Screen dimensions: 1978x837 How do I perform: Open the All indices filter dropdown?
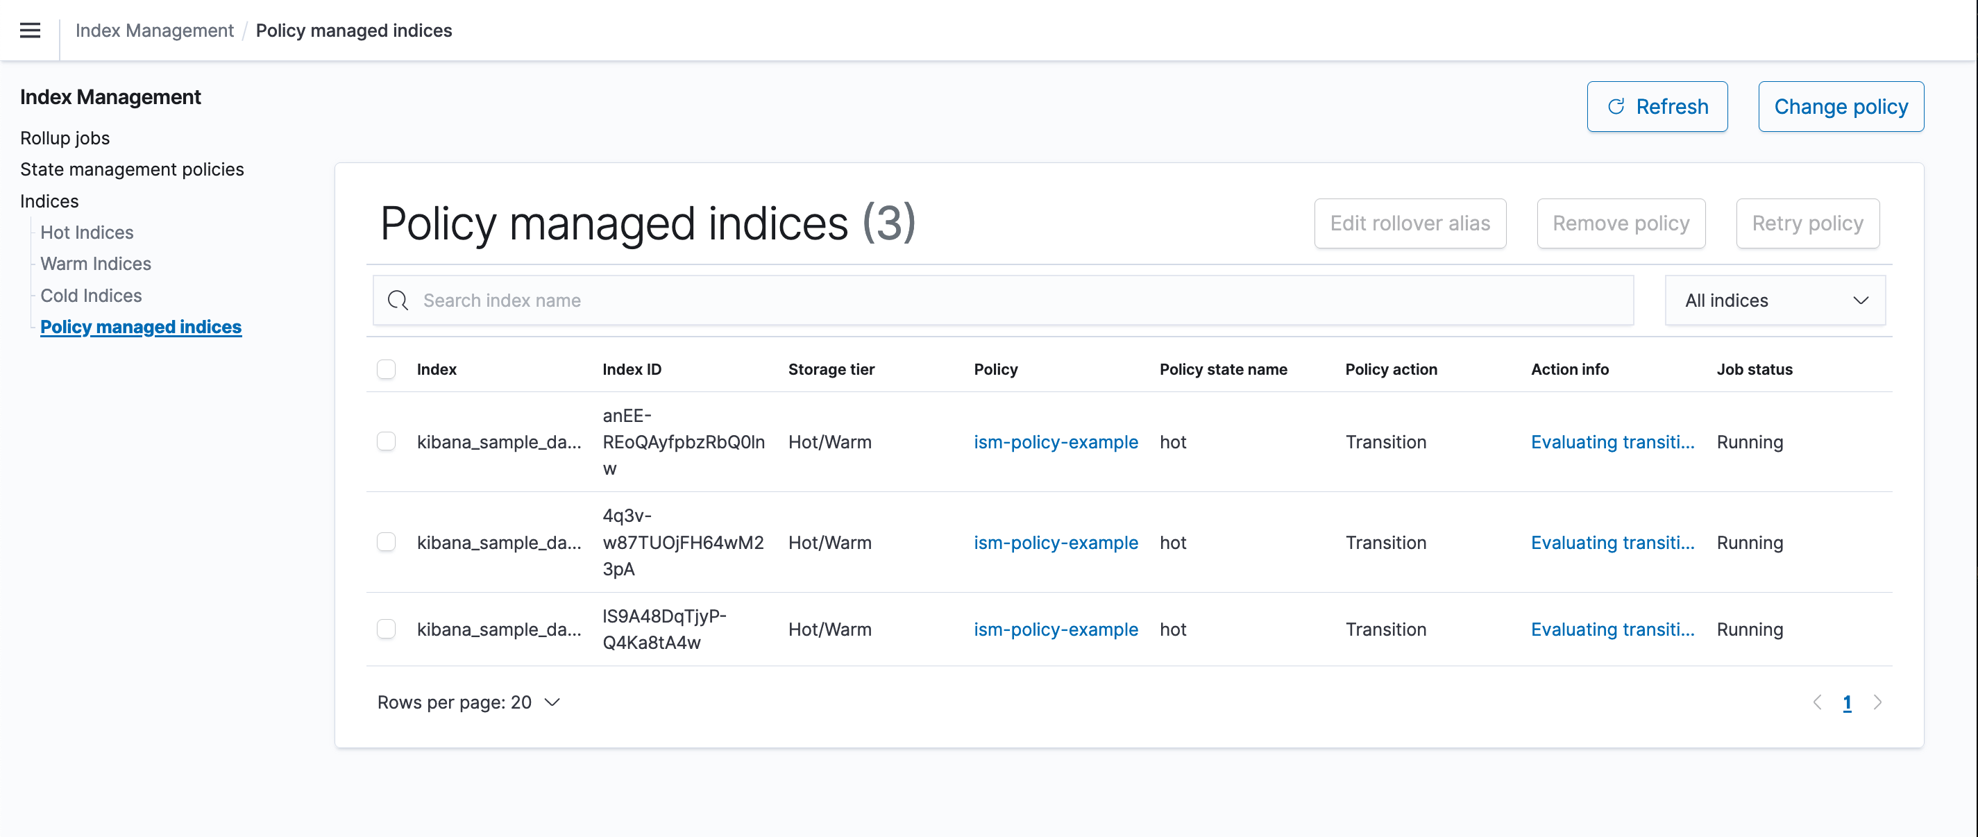point(1775,301)
